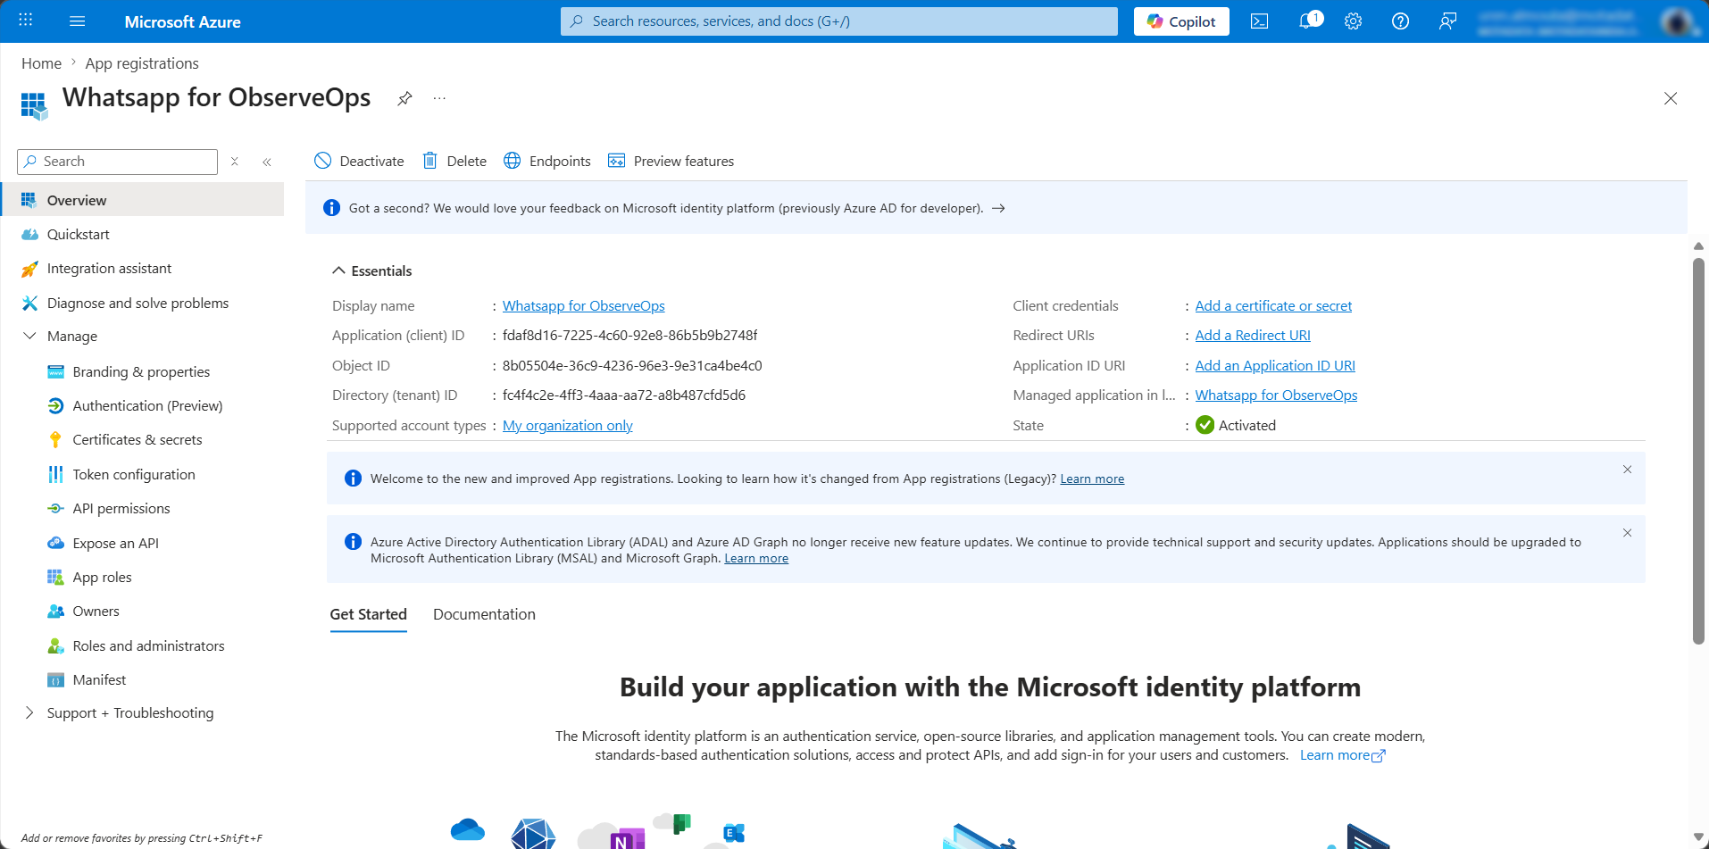Image resolution: width=1709 pixels, height=849 pixels.
Task: Open the help question mark menu
Action: click(x=1400, y=21)
